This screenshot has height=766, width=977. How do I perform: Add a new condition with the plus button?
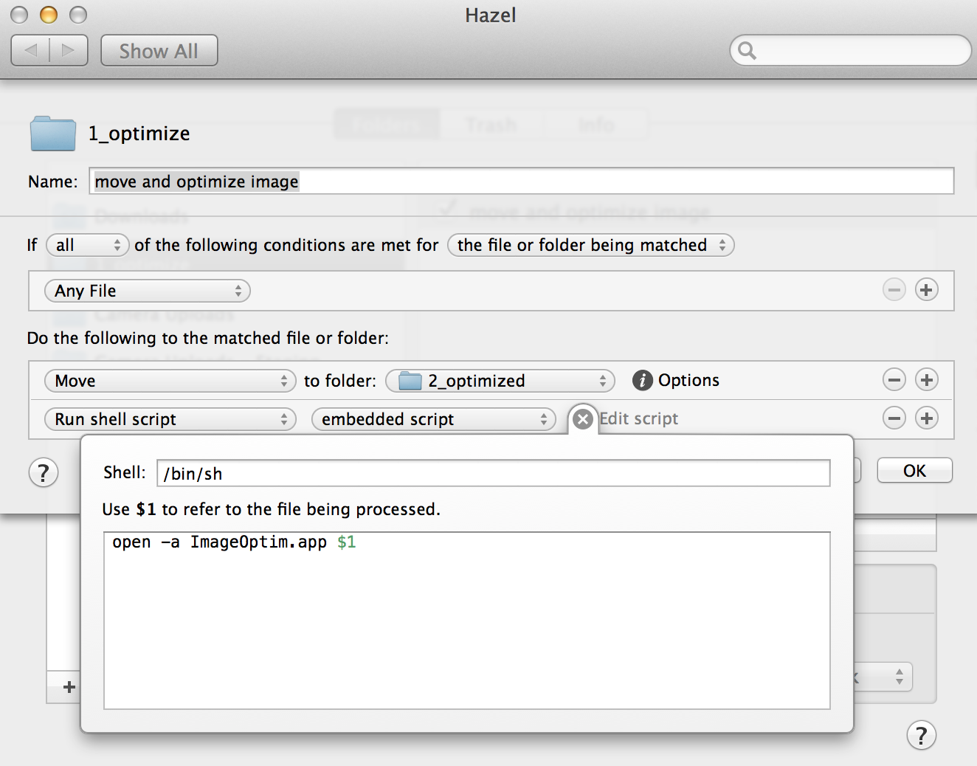927,290
